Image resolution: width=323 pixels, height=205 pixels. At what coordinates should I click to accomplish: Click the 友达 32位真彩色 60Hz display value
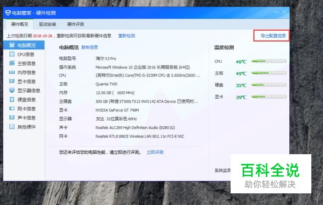pyautogui.click(x=116, y=119)
